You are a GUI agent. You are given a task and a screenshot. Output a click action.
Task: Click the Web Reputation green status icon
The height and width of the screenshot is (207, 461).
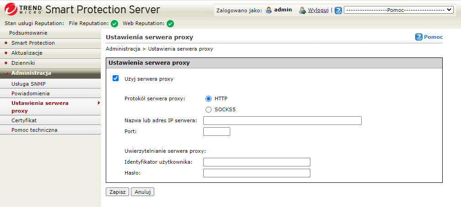pos(170,24)
